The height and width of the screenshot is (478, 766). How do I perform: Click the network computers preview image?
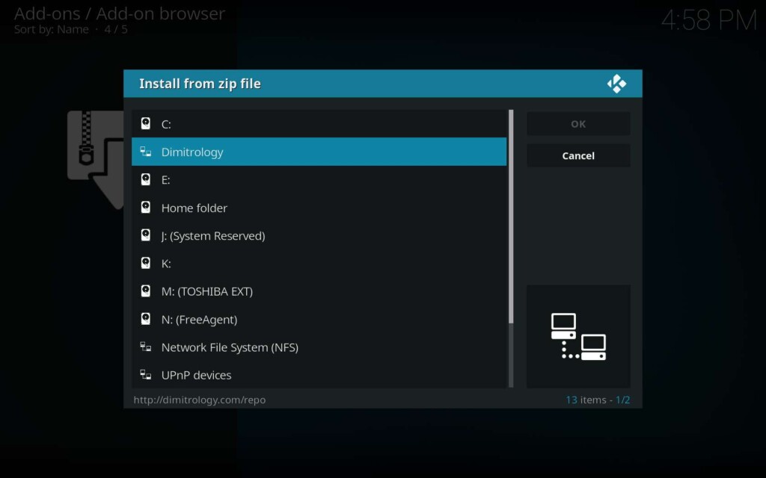pos(578,337)
